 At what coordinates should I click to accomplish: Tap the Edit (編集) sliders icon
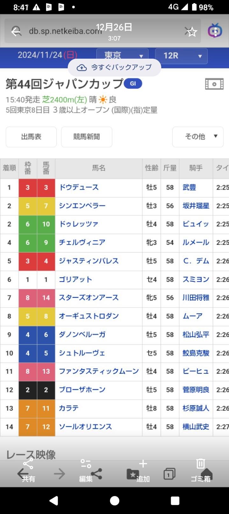86,464
